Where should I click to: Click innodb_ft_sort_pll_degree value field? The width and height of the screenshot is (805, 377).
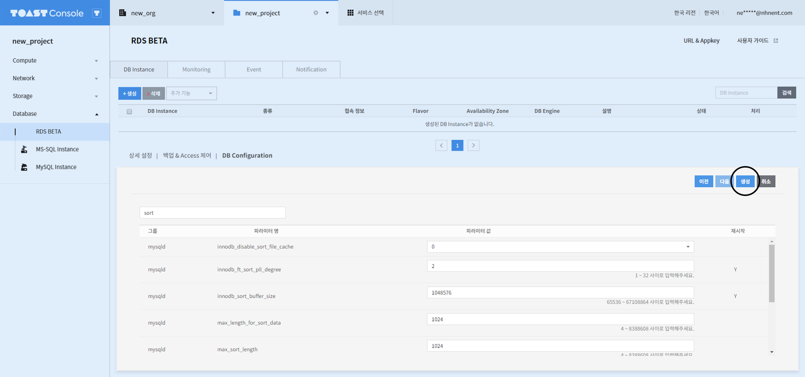pos(560,266)
